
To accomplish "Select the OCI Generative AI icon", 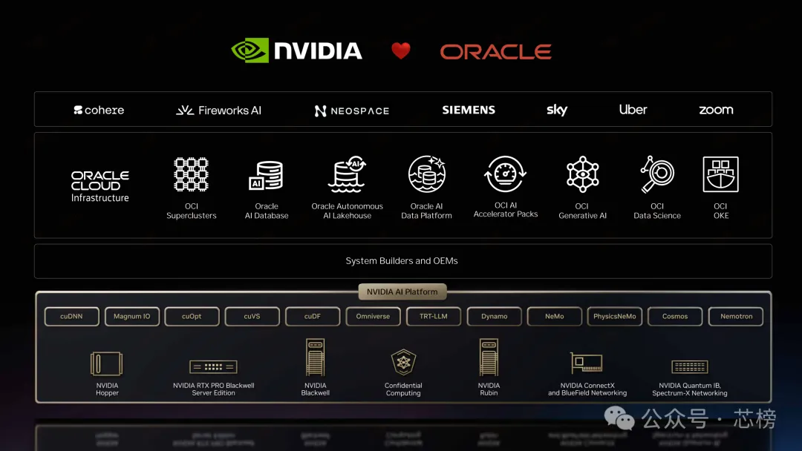I will [x=583, y=174].
